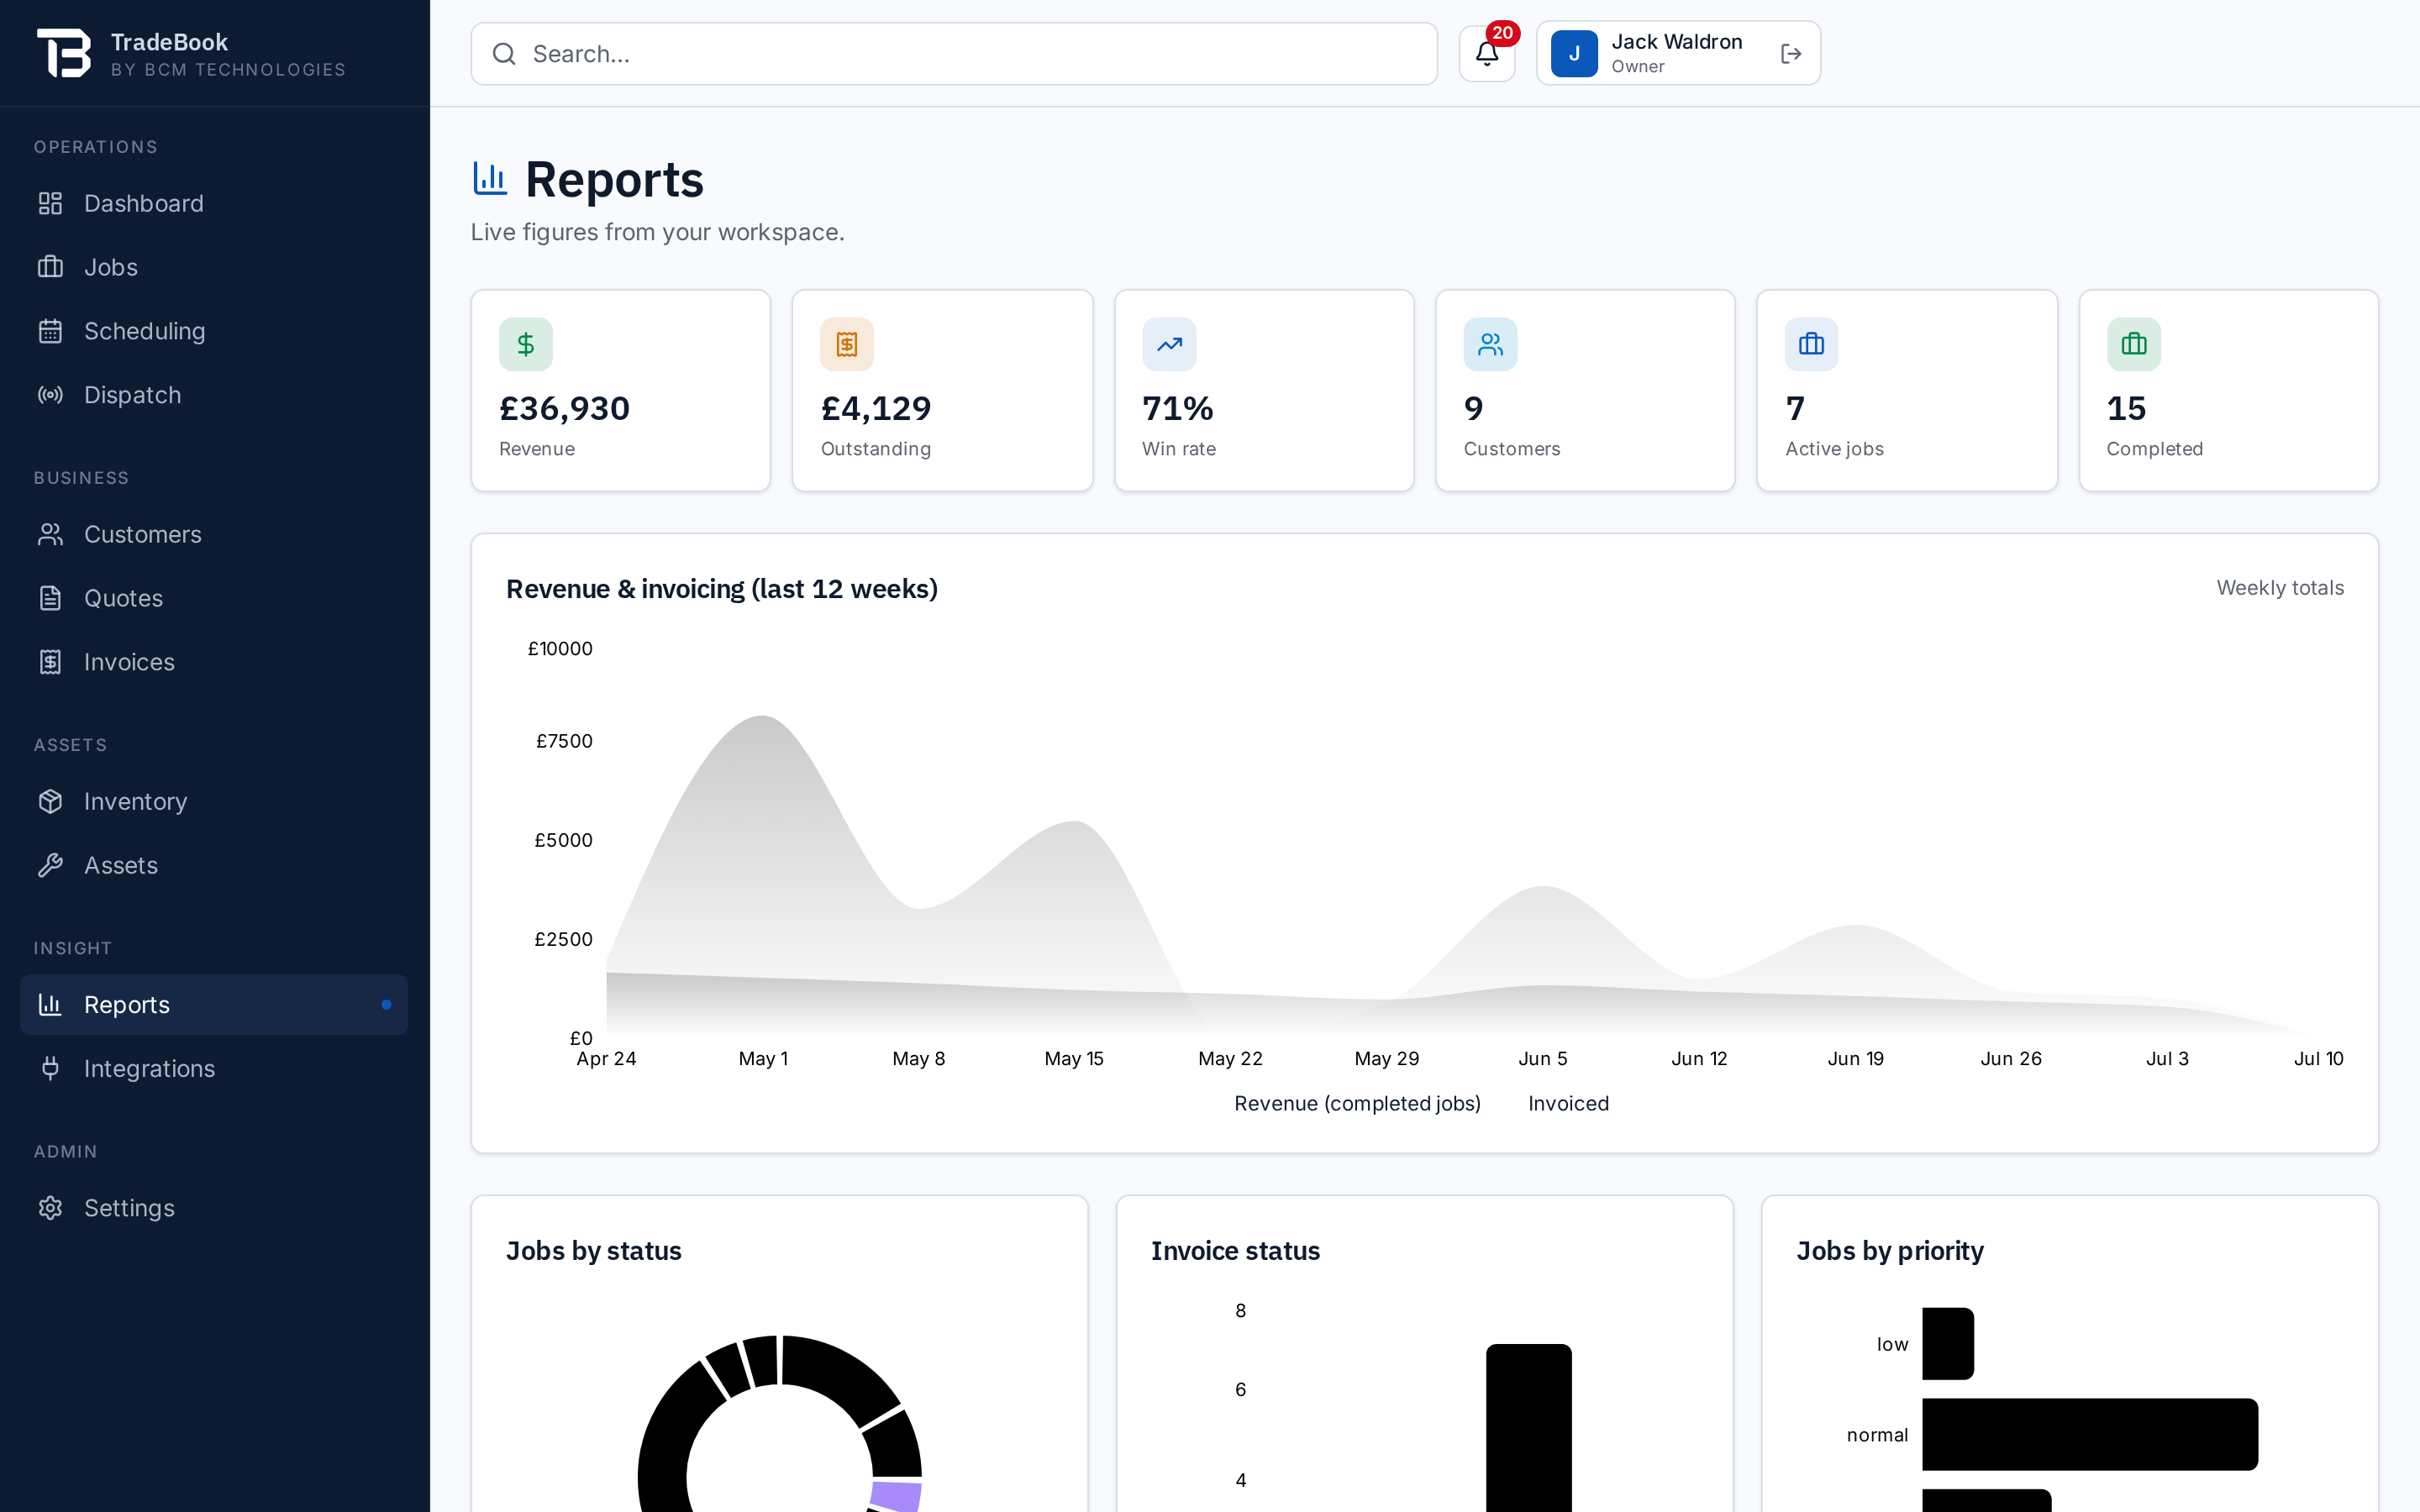Open Customers in the sidebar
This screenshot has height=1512, width=2420.
[x=214, y=534]
